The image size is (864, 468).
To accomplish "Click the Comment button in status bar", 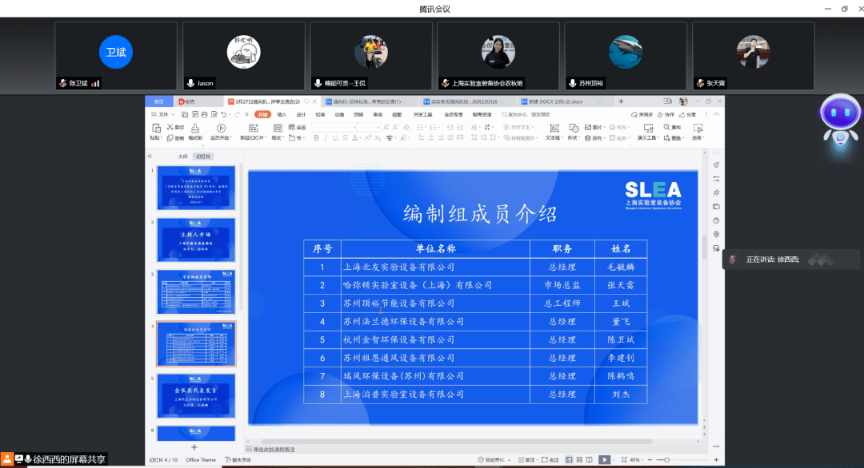I will 550,460.
